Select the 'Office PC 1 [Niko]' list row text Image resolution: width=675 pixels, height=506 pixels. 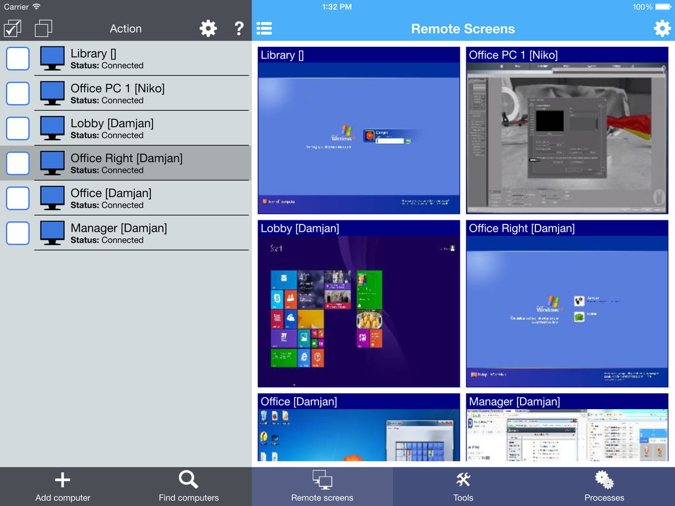(x=118, y=88)
